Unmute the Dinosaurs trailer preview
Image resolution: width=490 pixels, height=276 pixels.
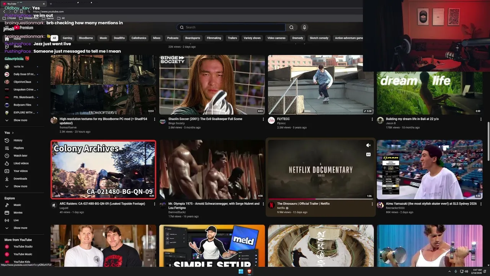tap(368, 145)
